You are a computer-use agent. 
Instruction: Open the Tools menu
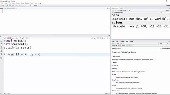36,3
